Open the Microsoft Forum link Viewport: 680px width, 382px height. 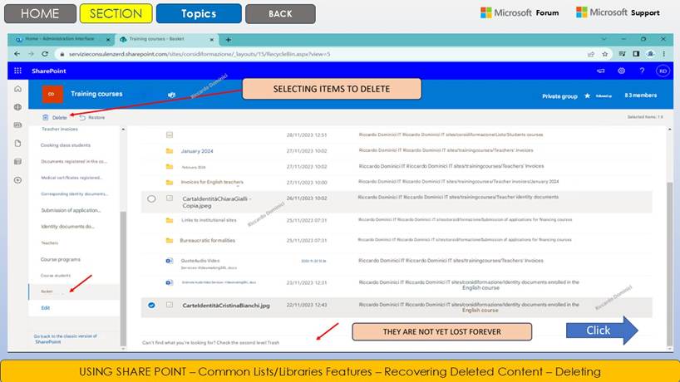(x=520, y=12)
